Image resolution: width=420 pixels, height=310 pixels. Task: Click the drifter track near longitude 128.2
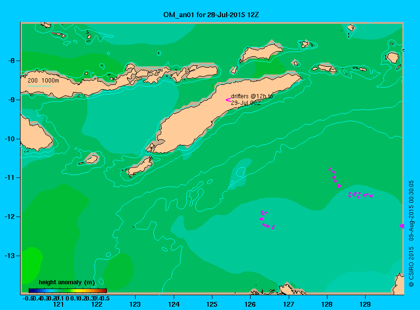coord(335,178)
